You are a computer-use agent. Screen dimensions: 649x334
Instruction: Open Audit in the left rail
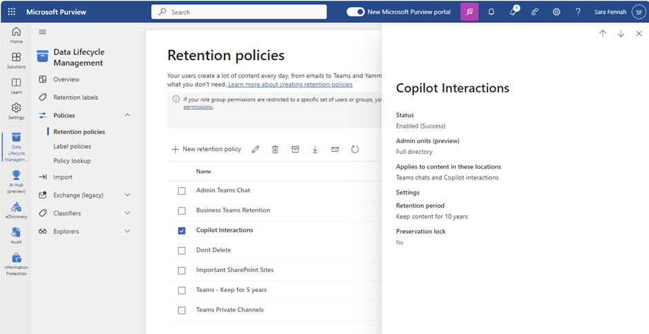[16, 236]
